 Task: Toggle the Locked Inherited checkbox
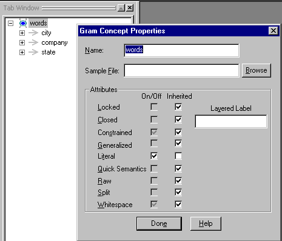click(x=178, y=107)
